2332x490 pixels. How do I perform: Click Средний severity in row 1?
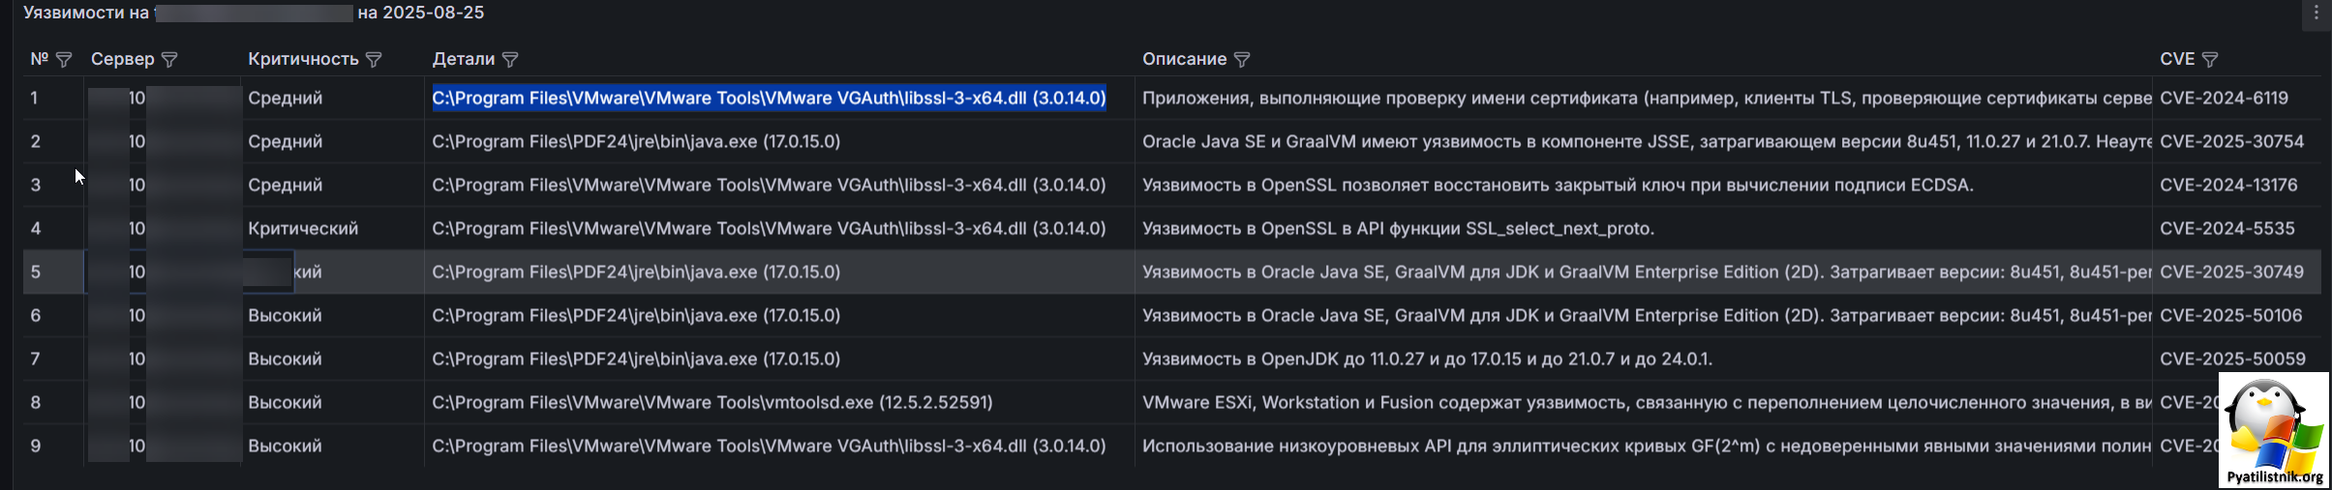tap(286, 98)
